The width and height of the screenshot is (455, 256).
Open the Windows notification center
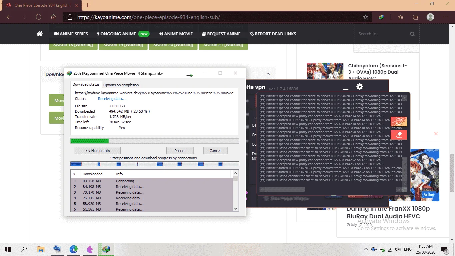[444, 249]
